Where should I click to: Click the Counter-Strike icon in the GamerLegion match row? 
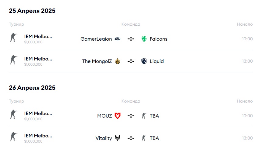(13, 37)
